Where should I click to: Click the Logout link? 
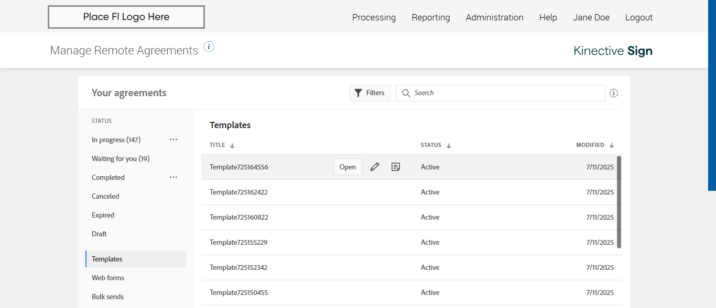point(639,17)
